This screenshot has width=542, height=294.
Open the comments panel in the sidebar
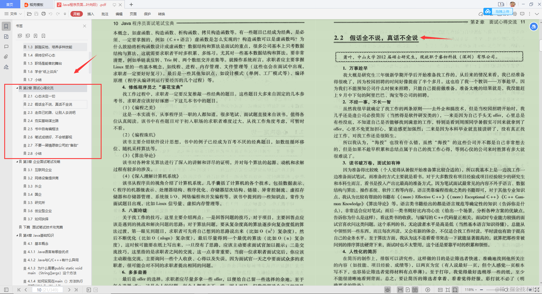point(6,47)
